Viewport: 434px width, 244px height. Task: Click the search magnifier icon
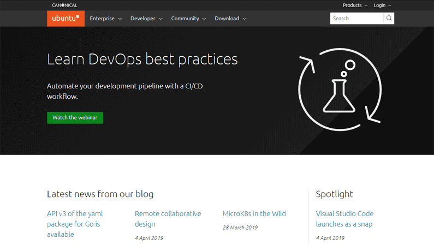pos(389,18)
